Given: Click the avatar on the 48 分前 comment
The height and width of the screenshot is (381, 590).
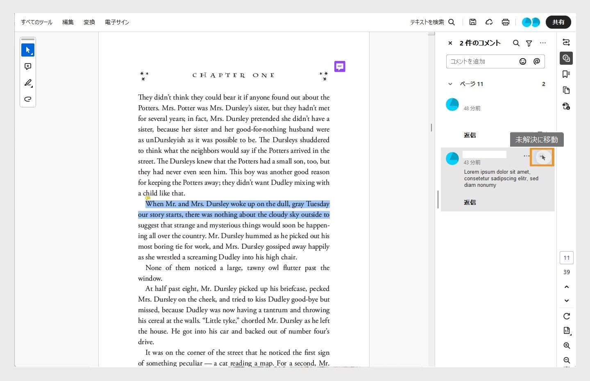Looking at the screenshot, I should tap(452, 104).
